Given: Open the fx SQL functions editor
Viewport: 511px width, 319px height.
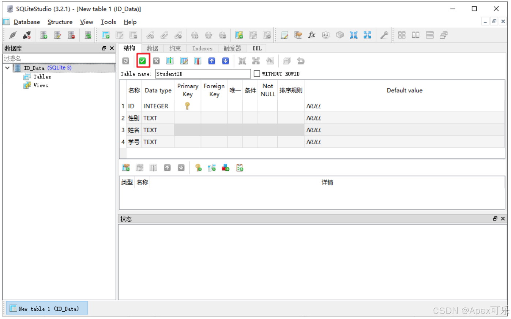Looking at the screenshot, I should [x=312, y=35].
